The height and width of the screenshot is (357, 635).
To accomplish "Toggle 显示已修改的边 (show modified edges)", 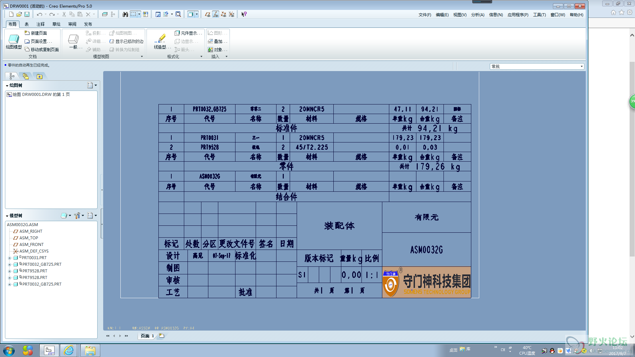I will 126,41.
